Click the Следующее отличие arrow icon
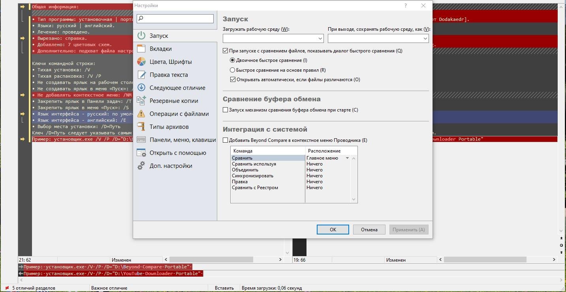The height and width of the screenshot is (292, 566). click(x=141, y=87)
